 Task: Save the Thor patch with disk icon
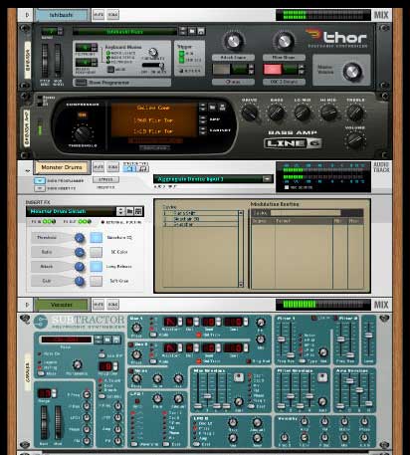[201, 31]
